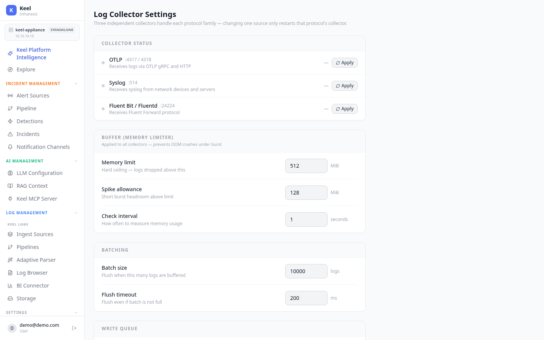Image resolution: width=544 pixels, height=340 pixels.
Task: Edit the Memory limit field
Action: click(x=306, y=166)
